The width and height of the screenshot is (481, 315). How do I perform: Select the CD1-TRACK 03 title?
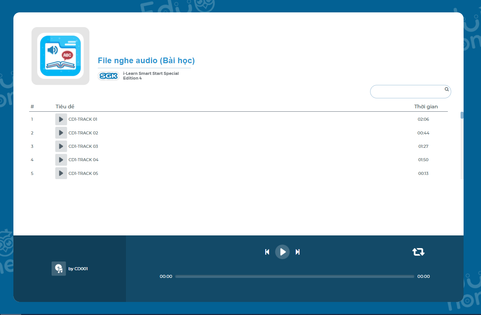click(x=83, y=146)
